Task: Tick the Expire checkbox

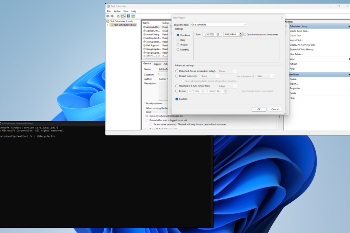Action: tap(177, 91)
